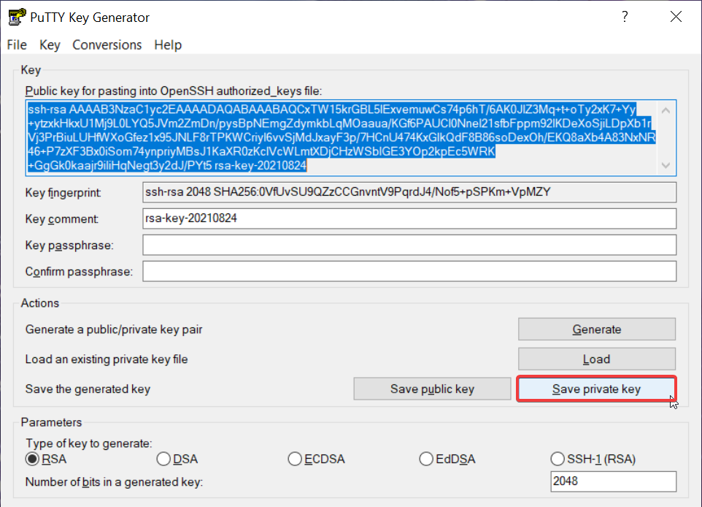Open the Help menu
Screen dimensions: 702x507
(168, 45)
